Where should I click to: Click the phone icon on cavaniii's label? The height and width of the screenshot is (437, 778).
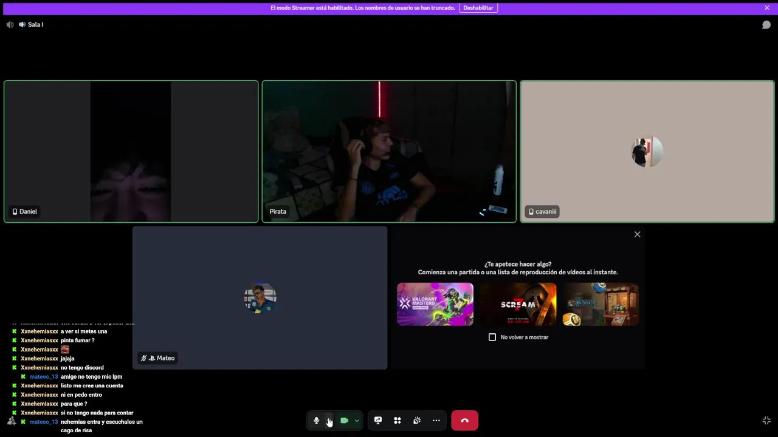[x=531, y=212]
